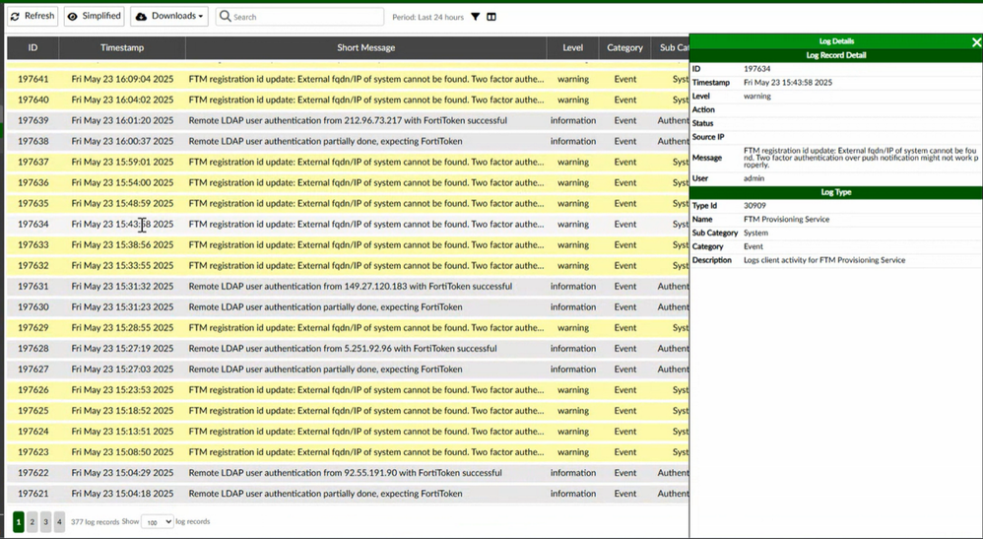Viewport: 983px width, 539px height.
Task: Click the magnifier icon in search box
Action: coord(226,17)
